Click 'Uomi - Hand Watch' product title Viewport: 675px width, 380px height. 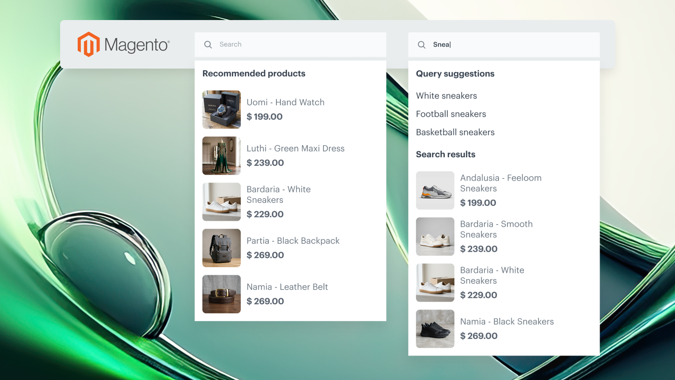(285, 102)
